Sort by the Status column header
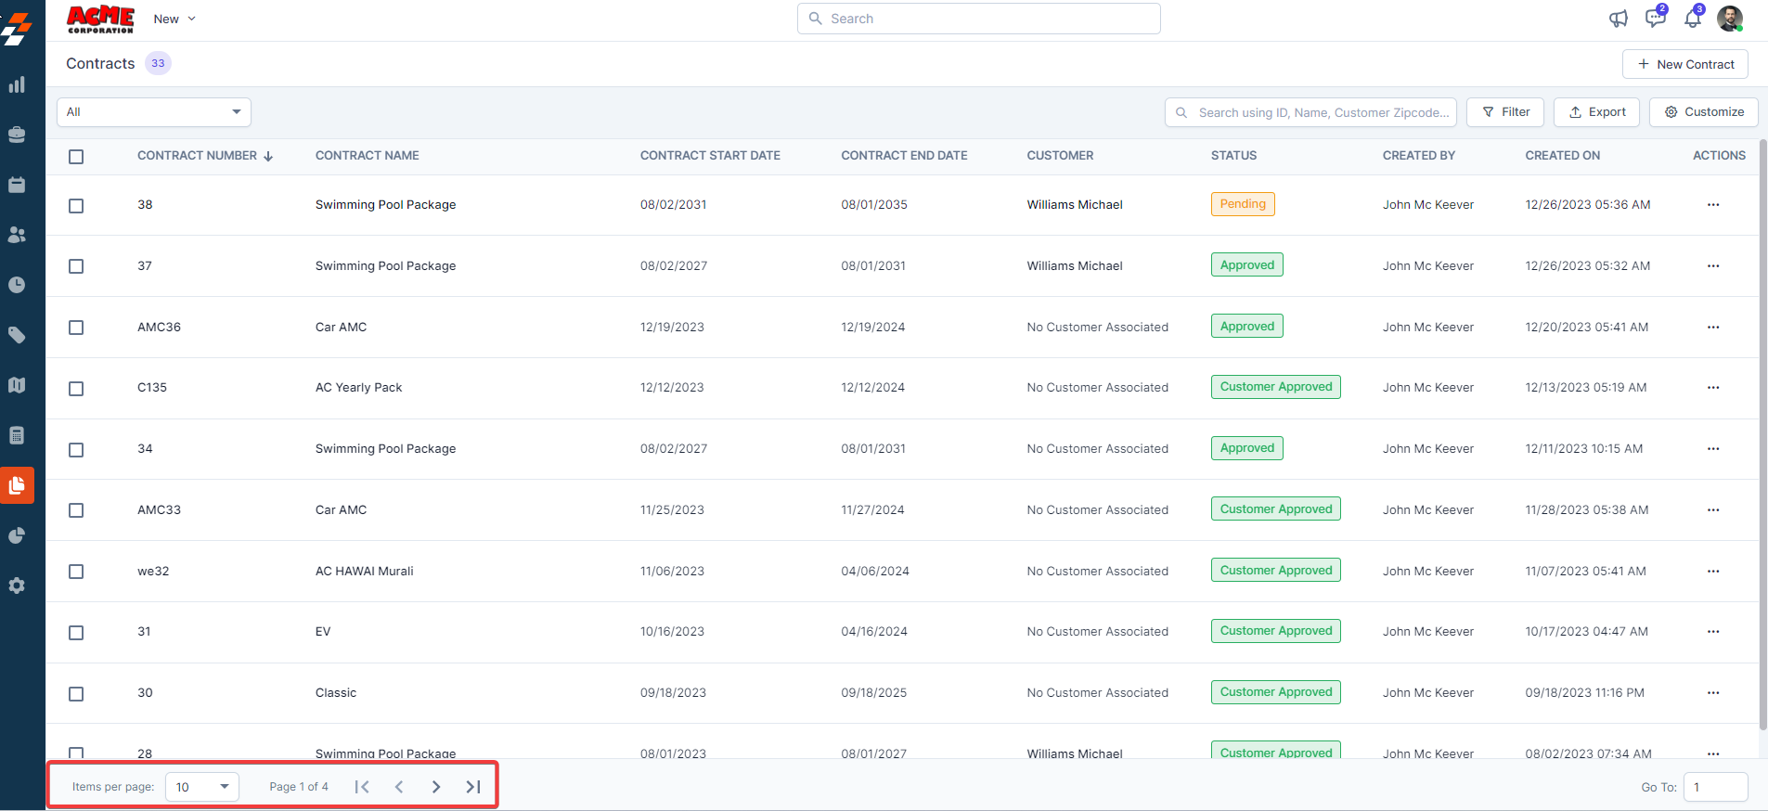 pyautogui.click(x=1233, y=156)
